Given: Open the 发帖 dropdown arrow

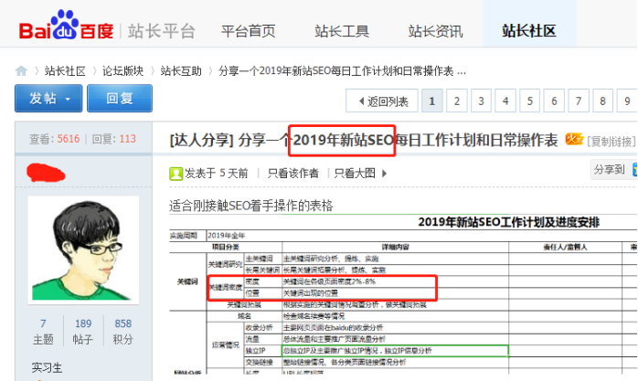Looking at the screenshot, I should click(68, 99).
